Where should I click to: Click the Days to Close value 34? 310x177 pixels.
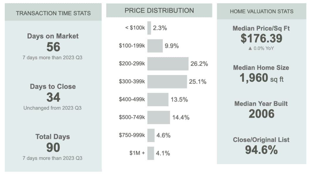53,97
